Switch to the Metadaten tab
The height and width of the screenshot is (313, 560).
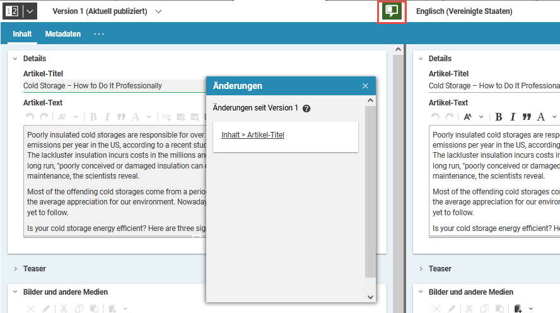(x=63, y=34)
